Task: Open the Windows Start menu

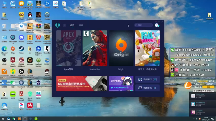Action: click(x=3, y=119)
